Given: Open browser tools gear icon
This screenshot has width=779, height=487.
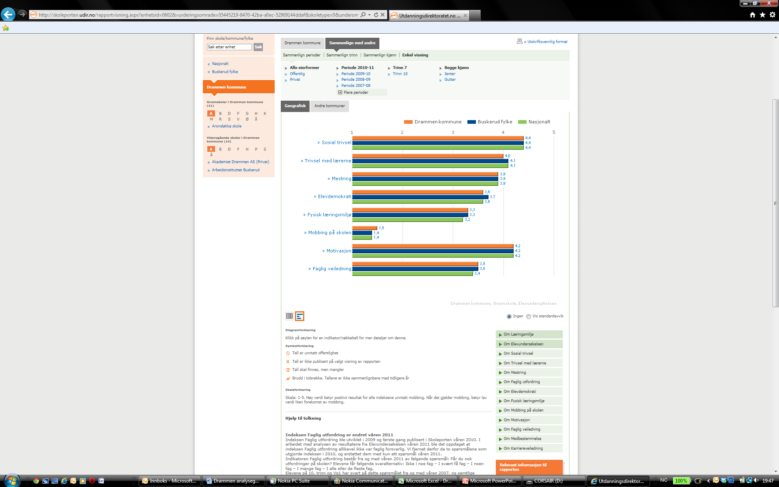Looking at the screenshot, I should 773,15.
